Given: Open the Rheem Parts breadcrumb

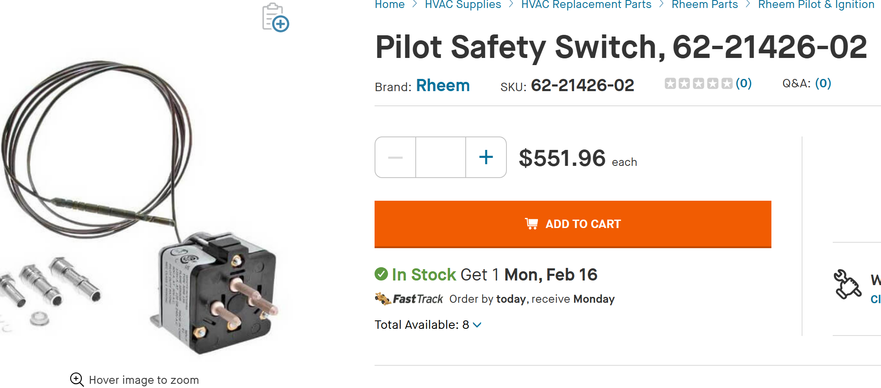Looking at the screenshot, I should [x=705, y=5].
